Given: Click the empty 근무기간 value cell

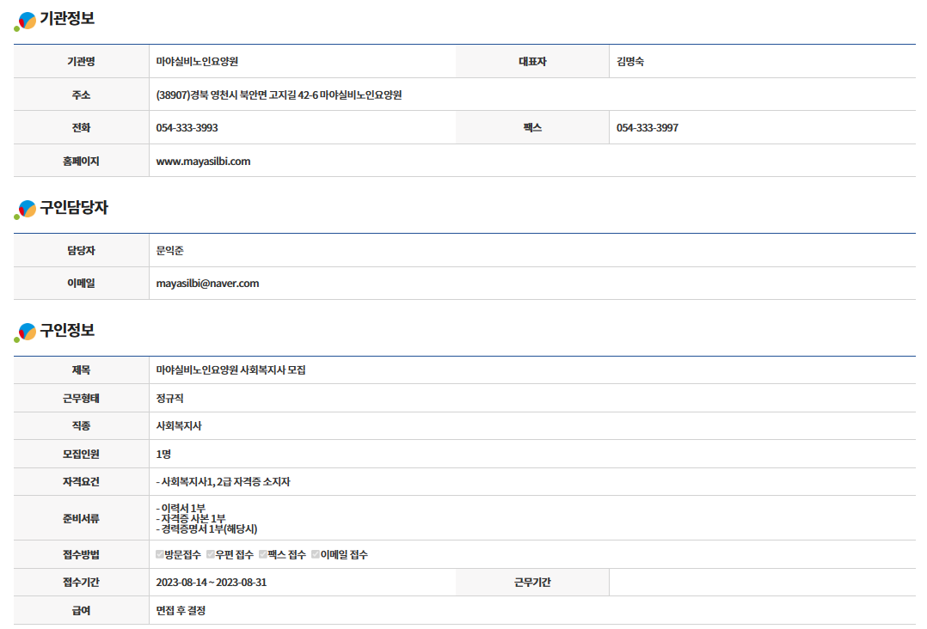Looking at the screenshot, I should (761, 582).
